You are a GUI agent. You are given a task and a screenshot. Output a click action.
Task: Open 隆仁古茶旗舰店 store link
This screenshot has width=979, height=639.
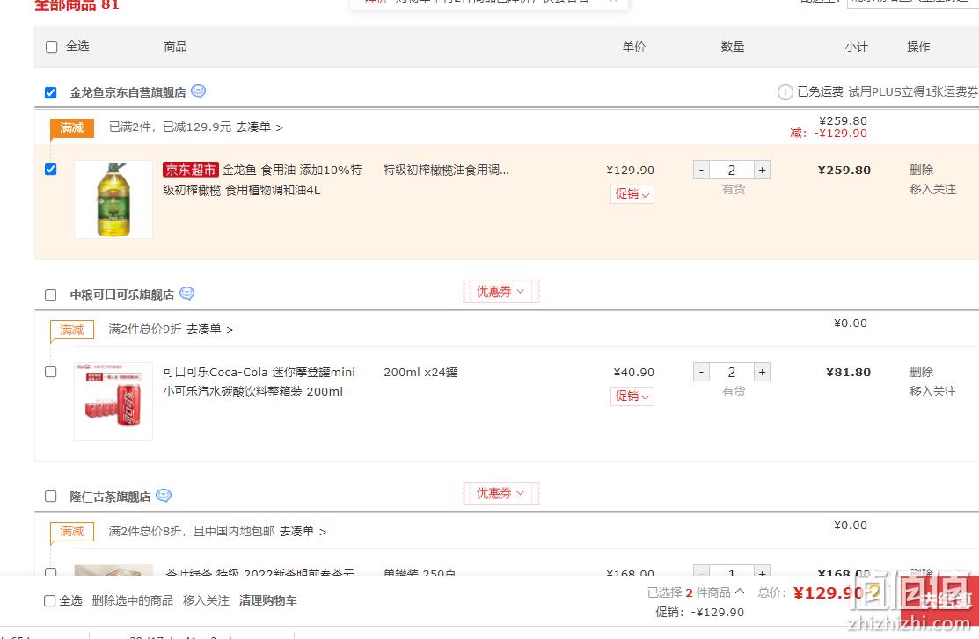coord(110,497)
